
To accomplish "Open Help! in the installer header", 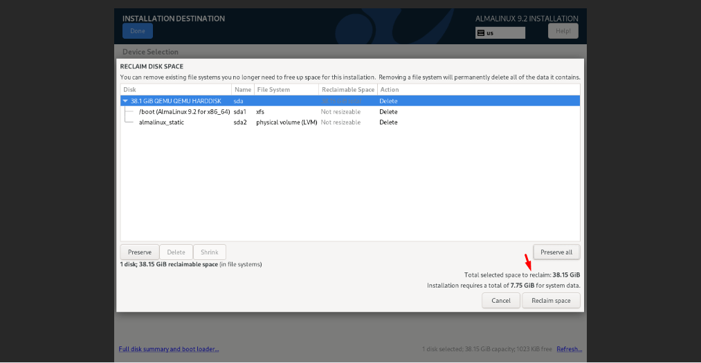I will [x=563, y=31].
